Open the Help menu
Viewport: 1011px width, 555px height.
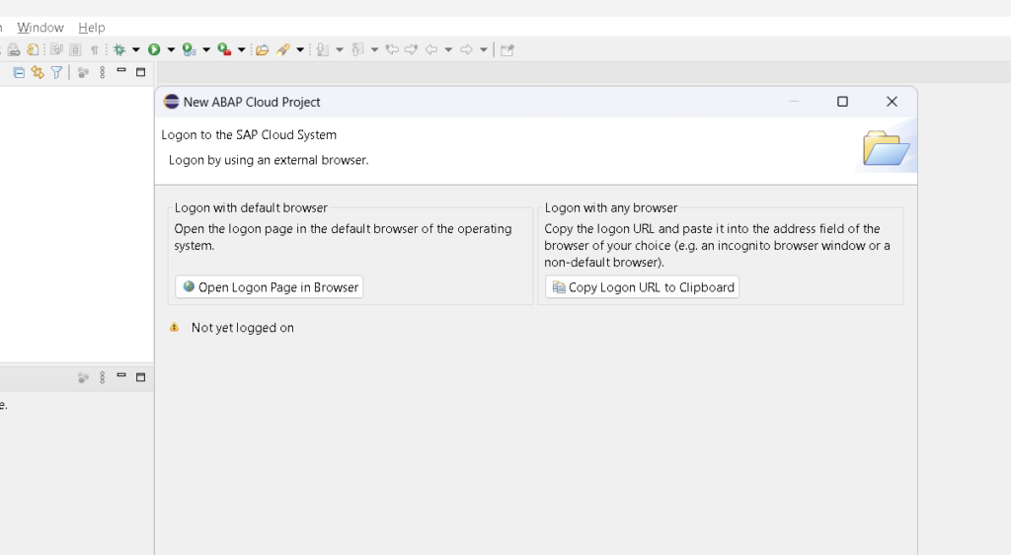[x=92, y=28]
